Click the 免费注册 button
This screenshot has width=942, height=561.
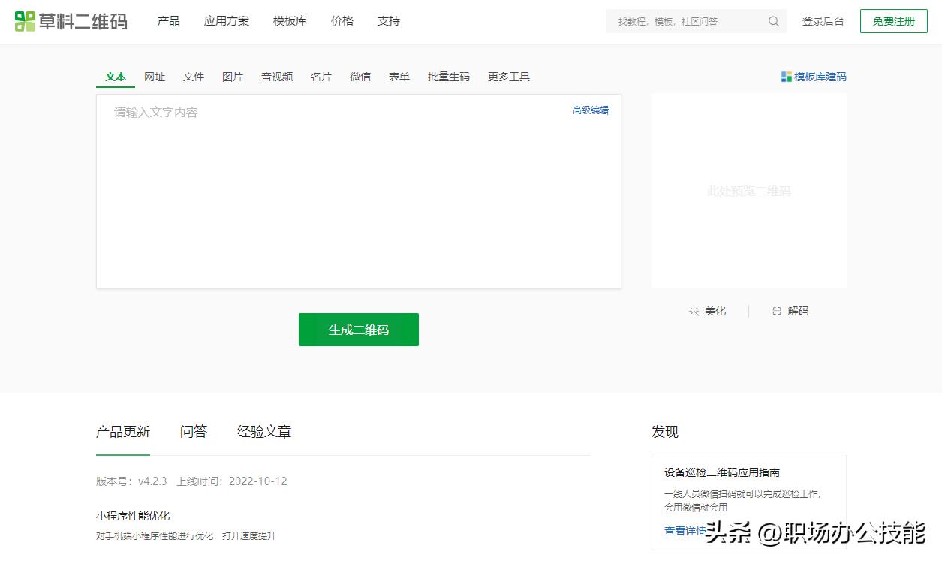892,21
